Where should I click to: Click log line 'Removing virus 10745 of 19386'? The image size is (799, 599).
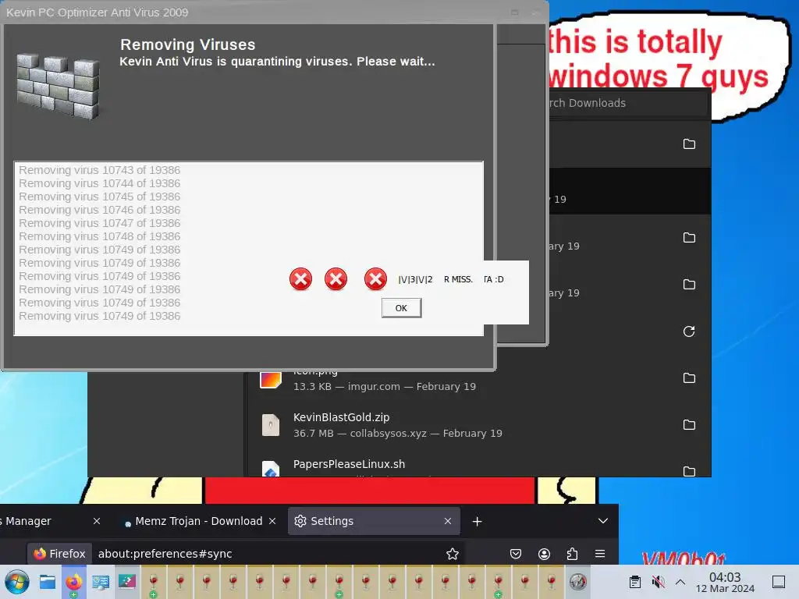tap(99, 197)
